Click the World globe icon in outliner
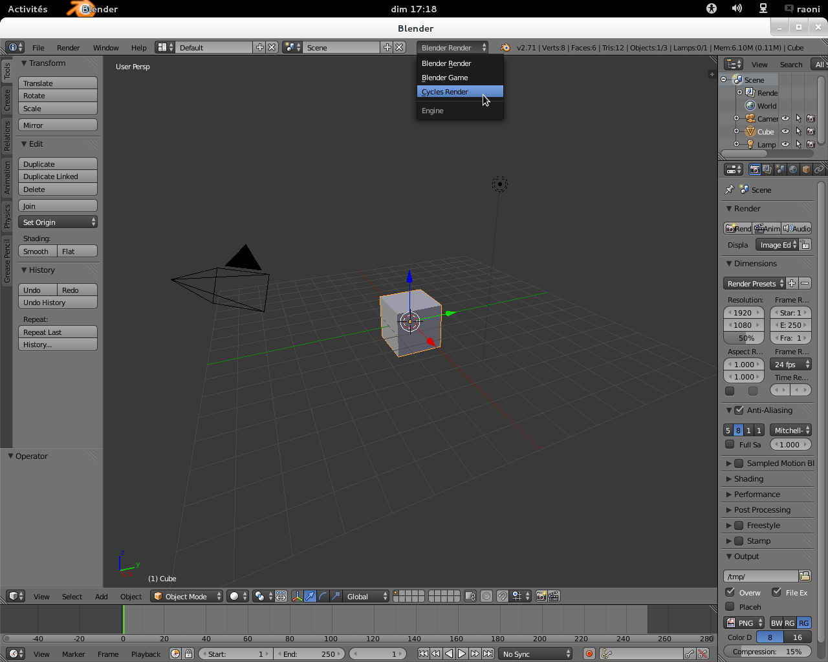The image size is (828, 662). click(750, 106)
